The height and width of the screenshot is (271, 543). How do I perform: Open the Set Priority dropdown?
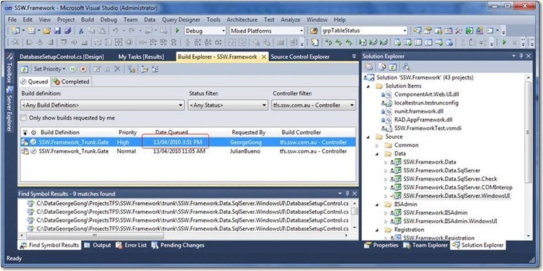coord(49,69)
